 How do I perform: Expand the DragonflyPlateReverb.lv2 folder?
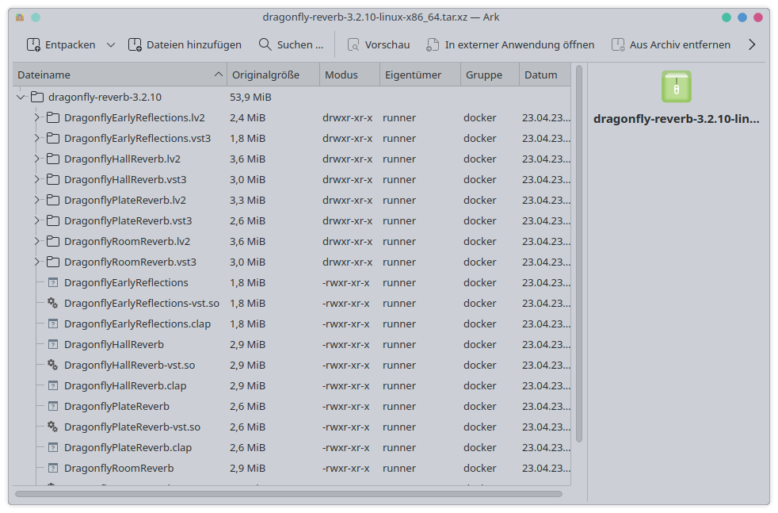[36, 200]
